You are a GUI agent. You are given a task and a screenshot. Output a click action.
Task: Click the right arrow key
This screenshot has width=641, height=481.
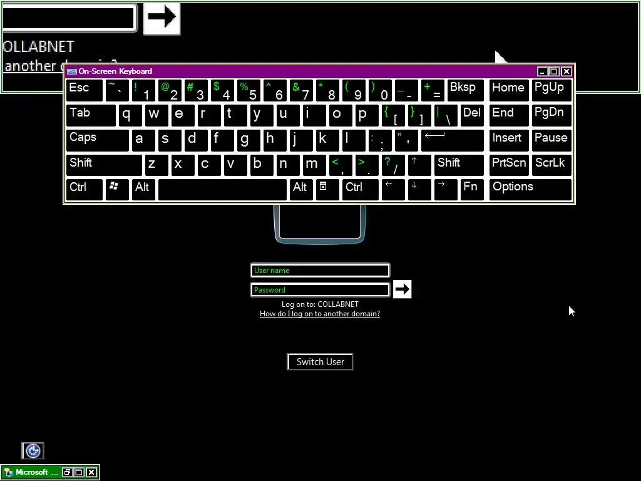pos(446,190)
